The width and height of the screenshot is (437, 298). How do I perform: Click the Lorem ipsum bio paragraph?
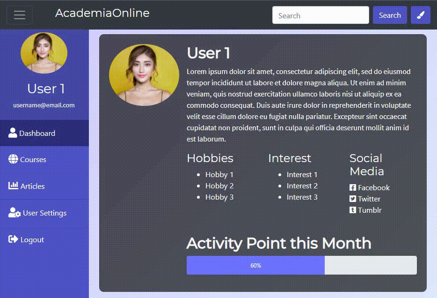point(299,105)
